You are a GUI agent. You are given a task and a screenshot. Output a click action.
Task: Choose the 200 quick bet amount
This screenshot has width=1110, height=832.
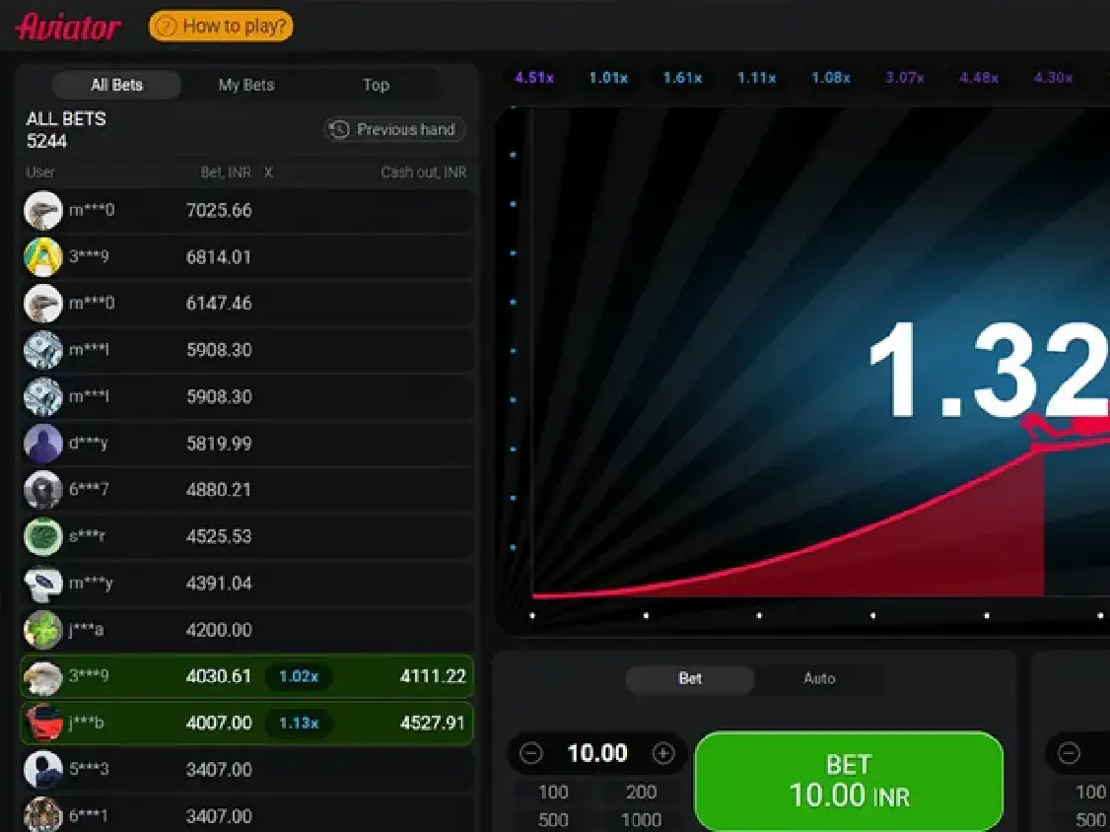click(x=641, y=792)
